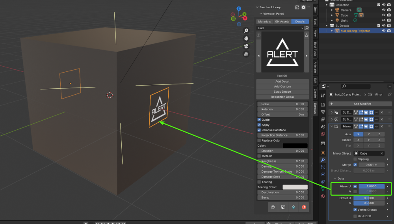Show next decal with right arrow
The height and width of the screenshot is (224, 394).
307,56
